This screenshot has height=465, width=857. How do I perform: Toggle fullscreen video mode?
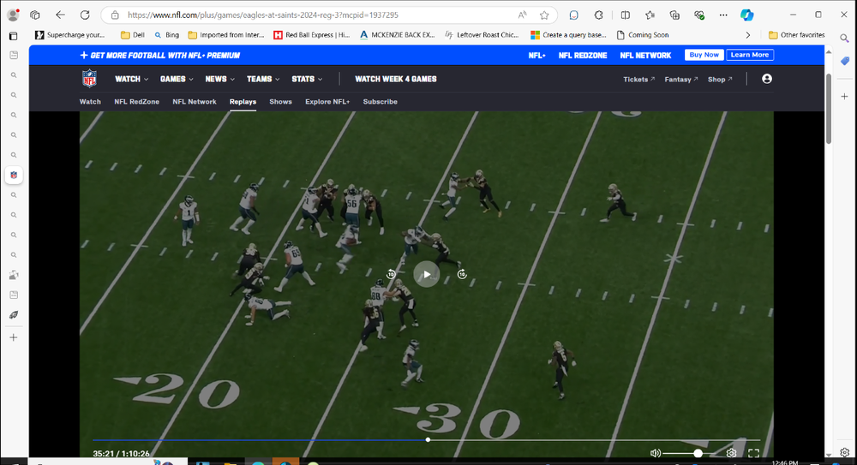(753, 453)
